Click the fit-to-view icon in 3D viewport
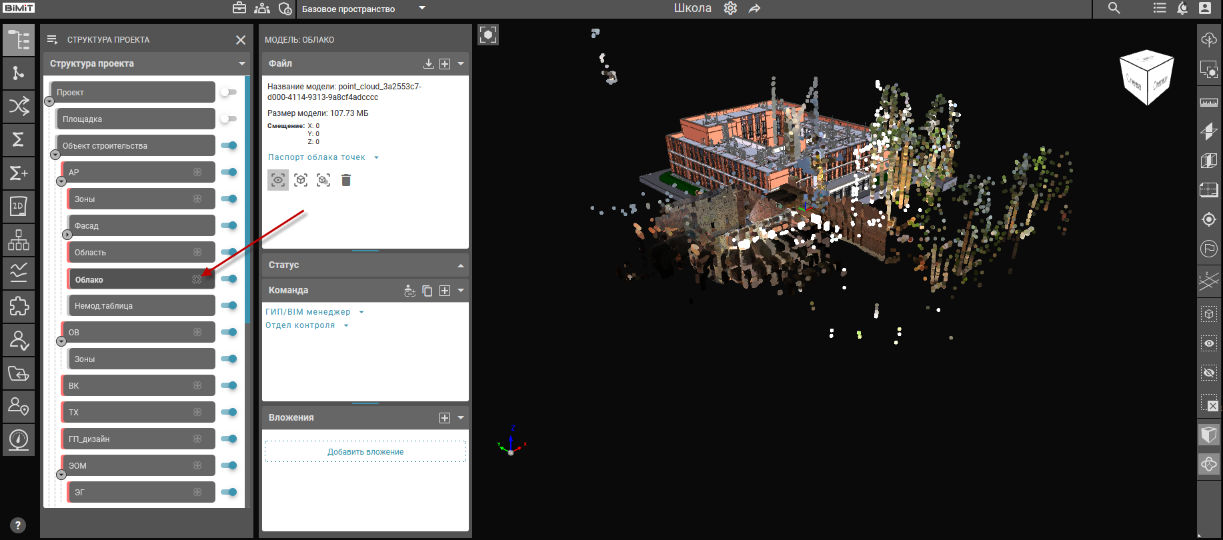Screen dimensions: 1223x540 coord(488,35)
